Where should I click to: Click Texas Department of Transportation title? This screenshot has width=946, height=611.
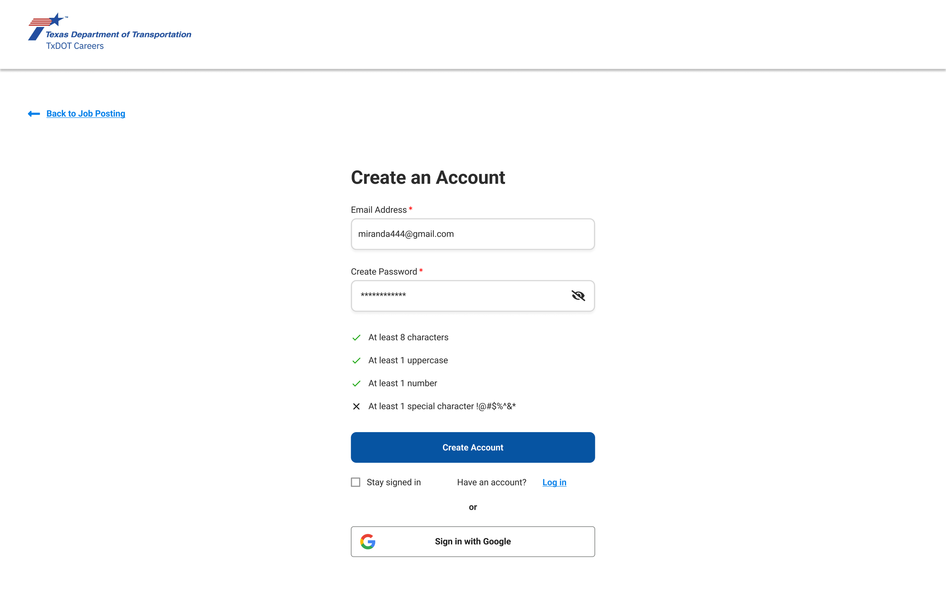click(x=118, y=34)
